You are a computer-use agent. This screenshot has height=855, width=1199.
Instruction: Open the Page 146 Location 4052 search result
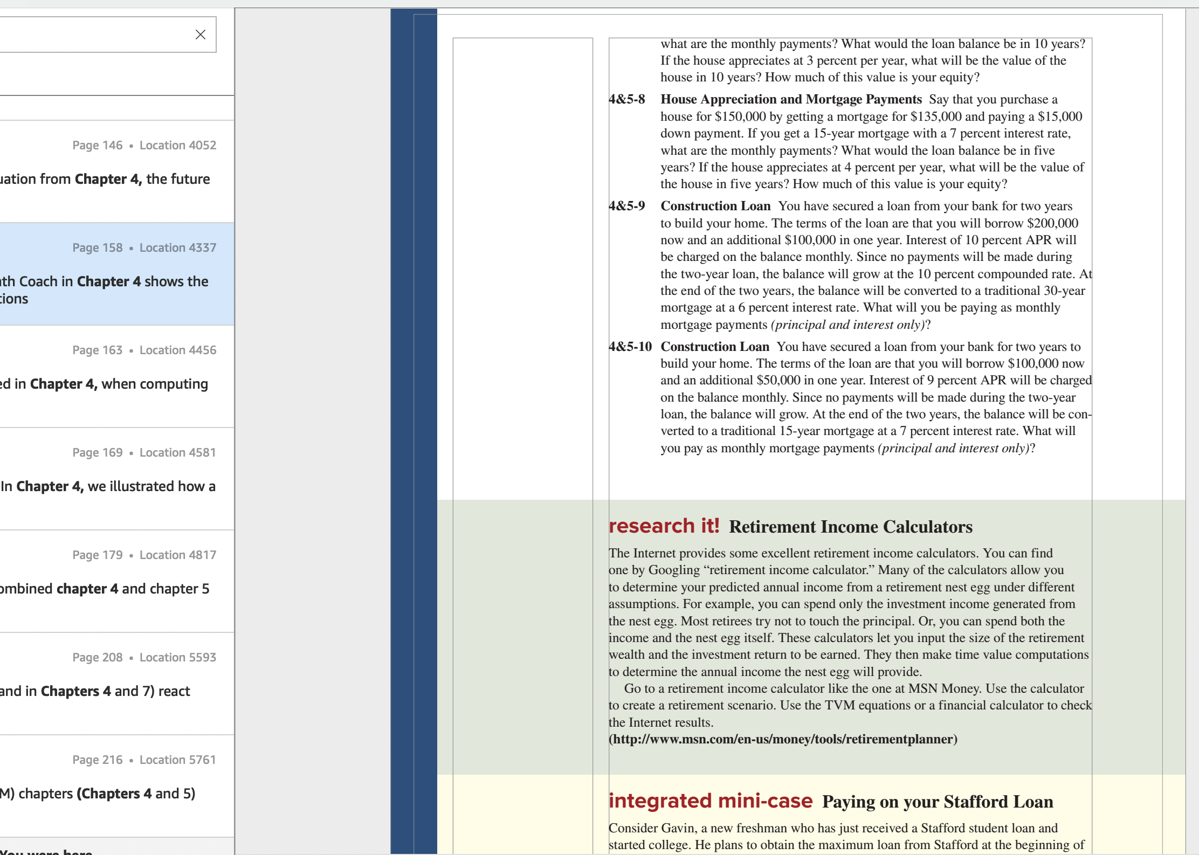pos(117,171)
